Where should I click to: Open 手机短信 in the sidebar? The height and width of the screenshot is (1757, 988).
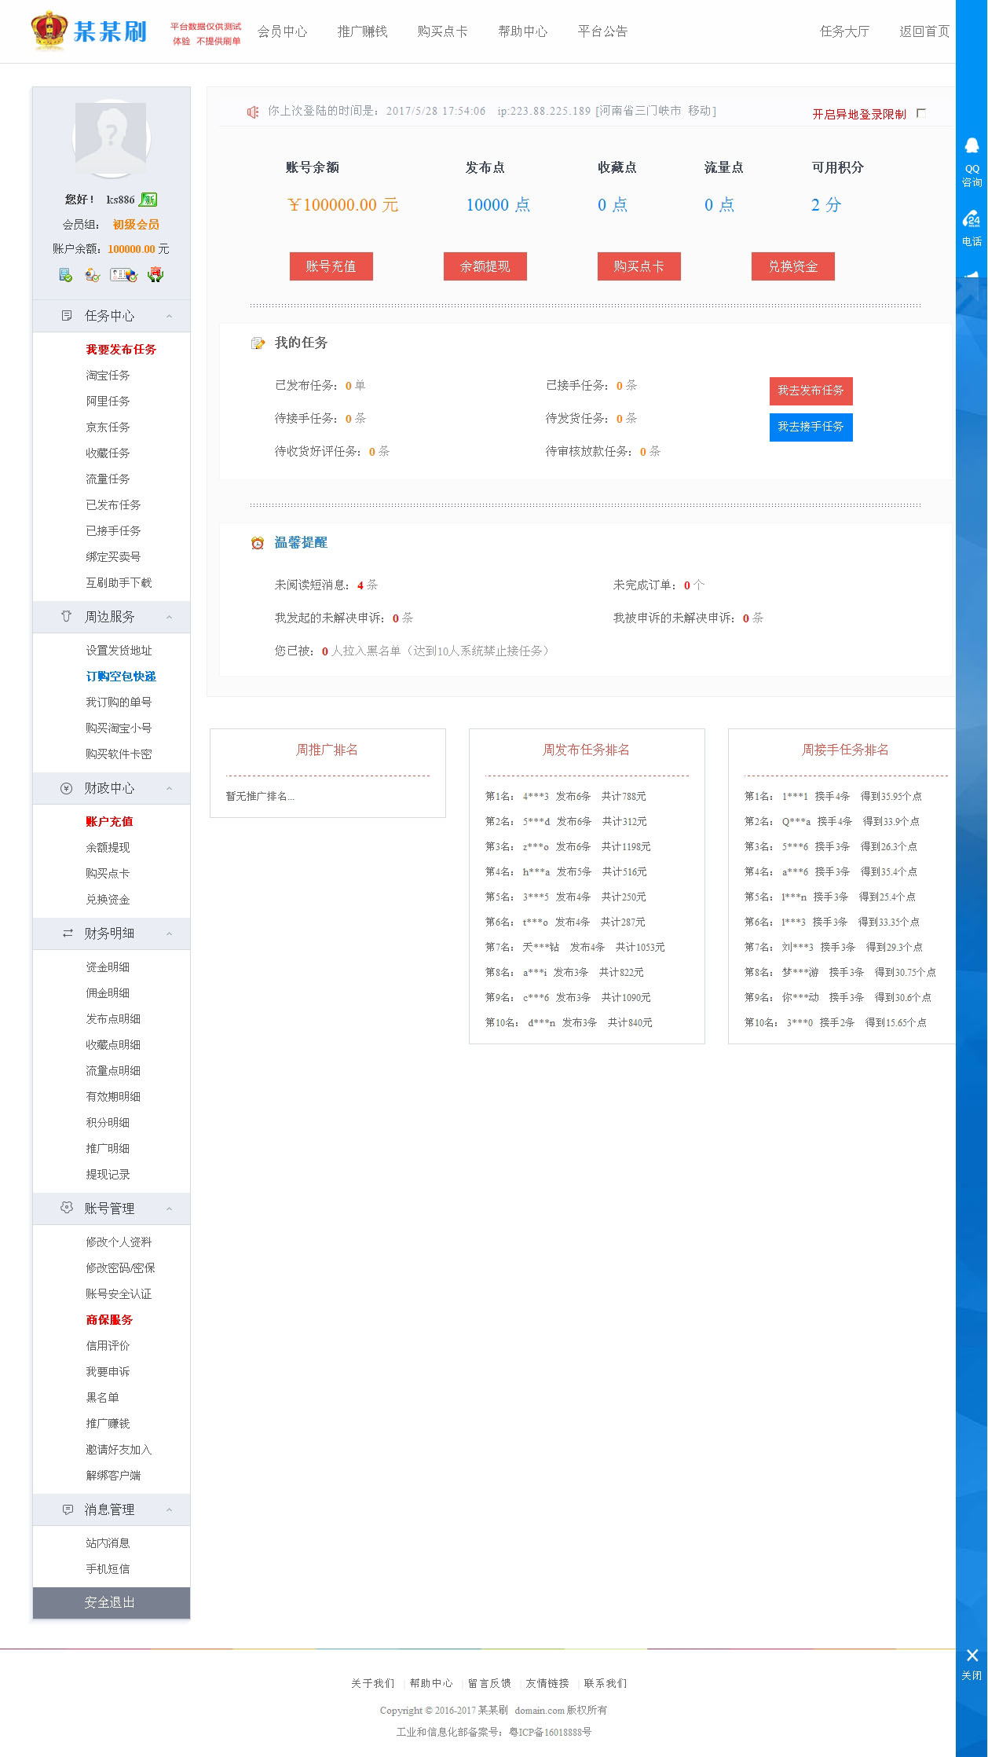[x=108, y=1569]
